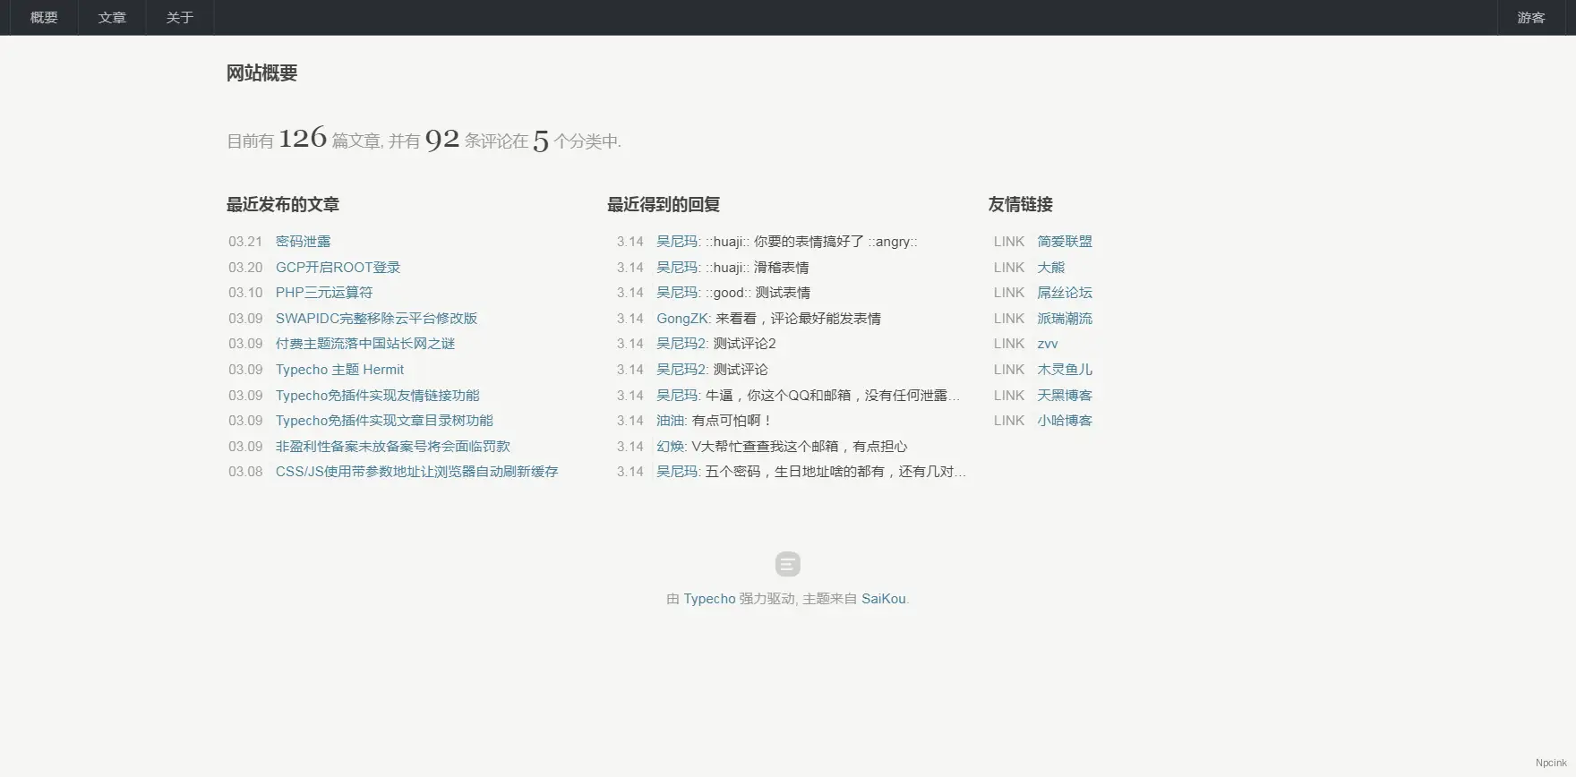Visit the 小哈博客 friend link
This screenshot has width=1576, height=777.
(1064, 421)
